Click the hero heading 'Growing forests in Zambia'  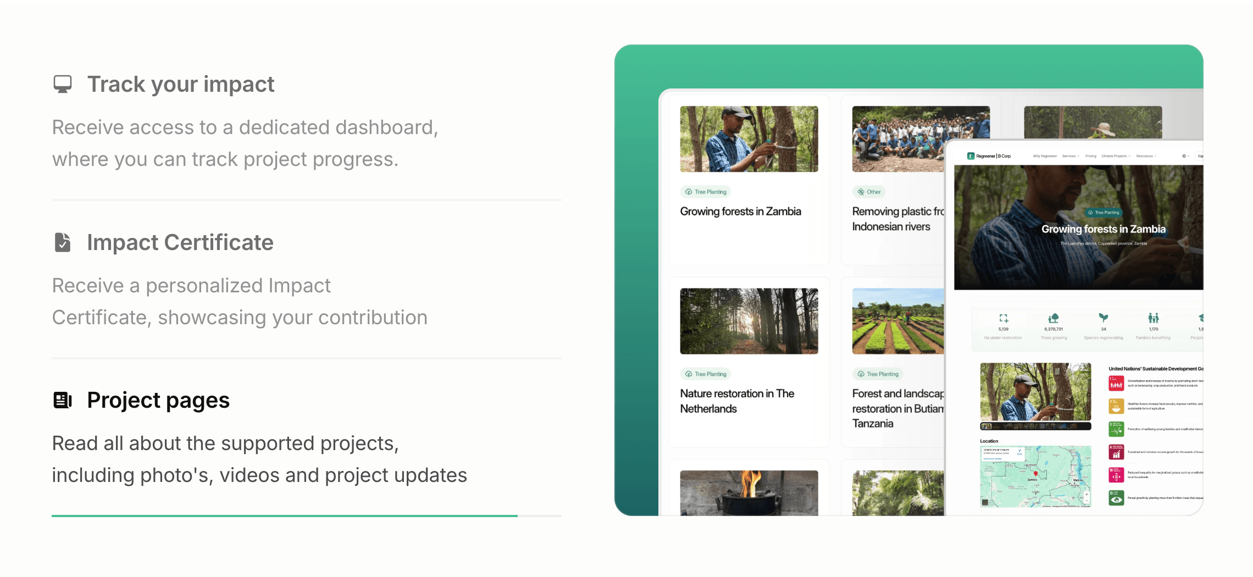pyautogui.click(x=1104, y=229)
